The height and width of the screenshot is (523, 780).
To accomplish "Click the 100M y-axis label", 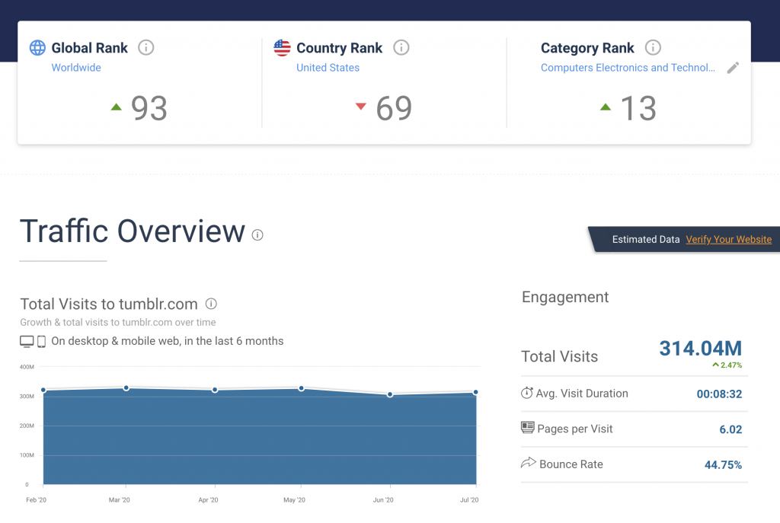I will [x=27, y=455].
